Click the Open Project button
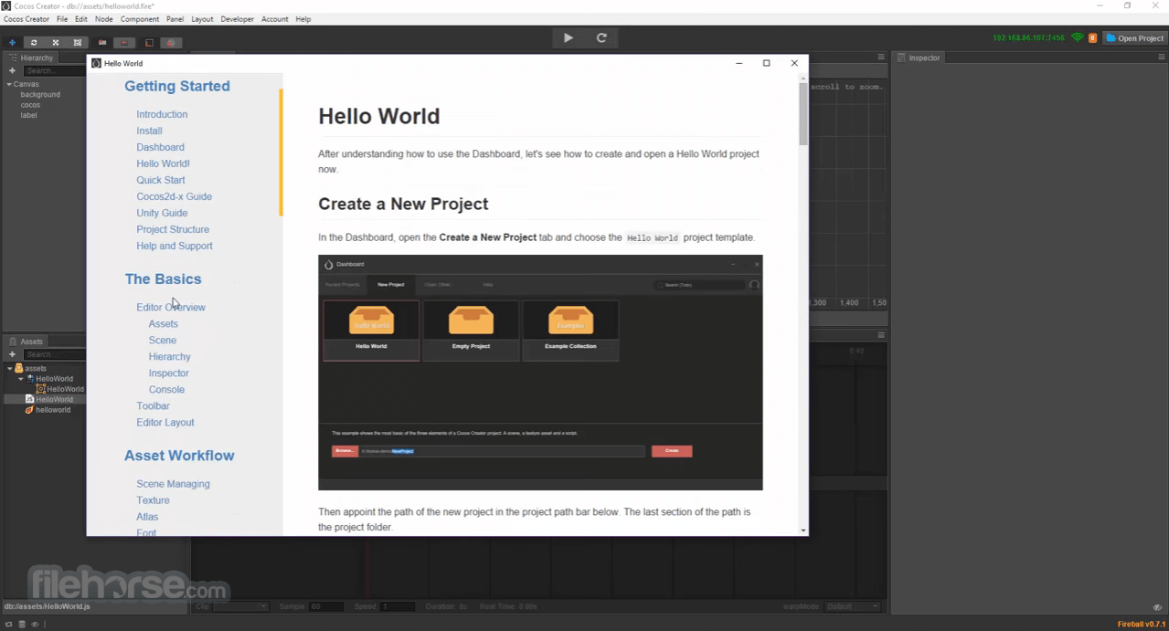The image size is (1169, 631). pyautogui.click(x=1135, y=38)
